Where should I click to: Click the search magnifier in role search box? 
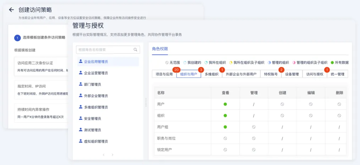point(135,50)
